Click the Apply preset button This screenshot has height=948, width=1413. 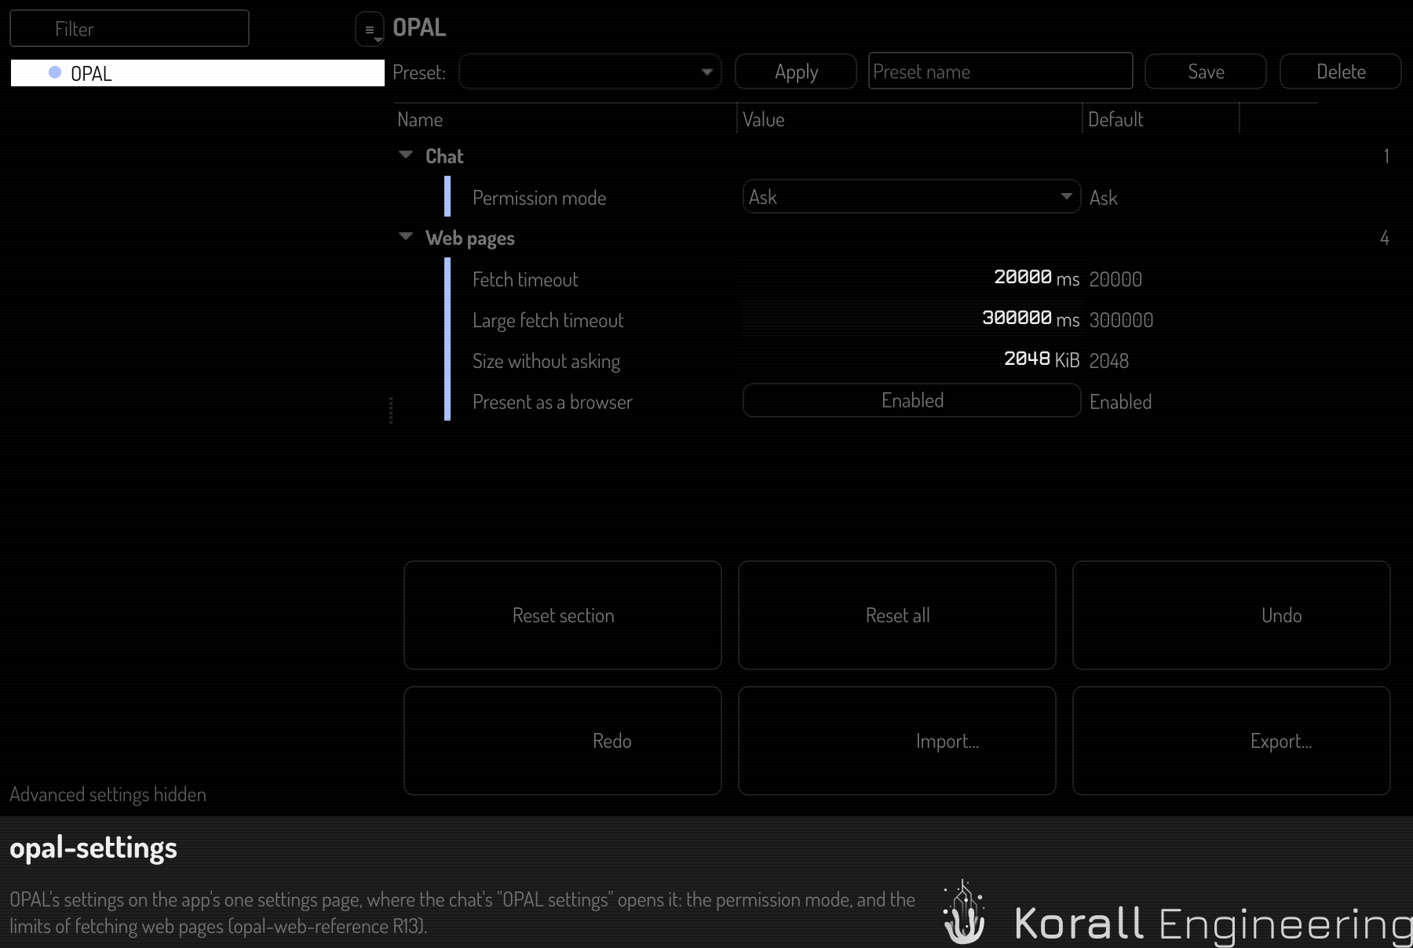tap(795, 71)
